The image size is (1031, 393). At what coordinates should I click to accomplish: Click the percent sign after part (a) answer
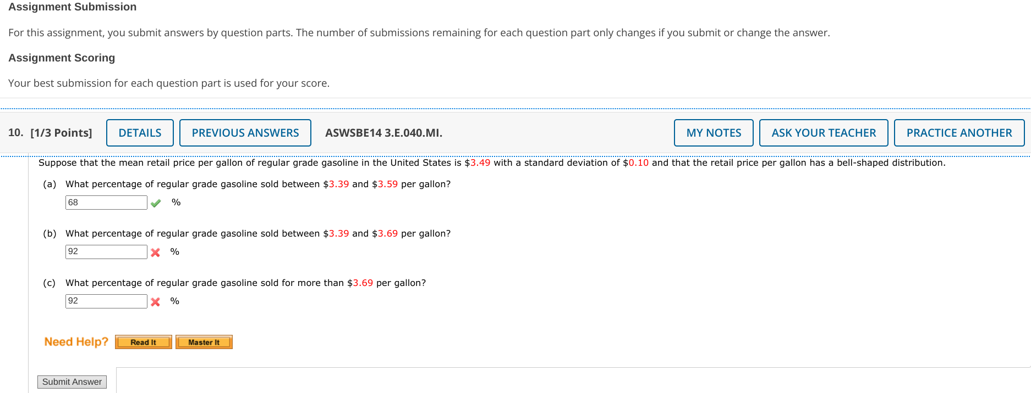(175, 203)
